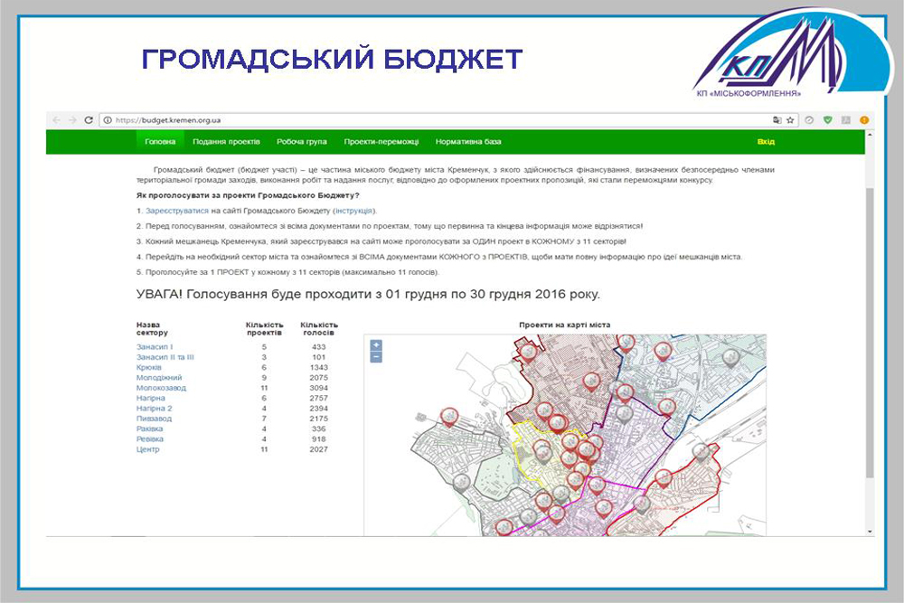This screenshot has width=904, height=603.
Task: Select the Молокозавод sector link
Action: (161, 388)
